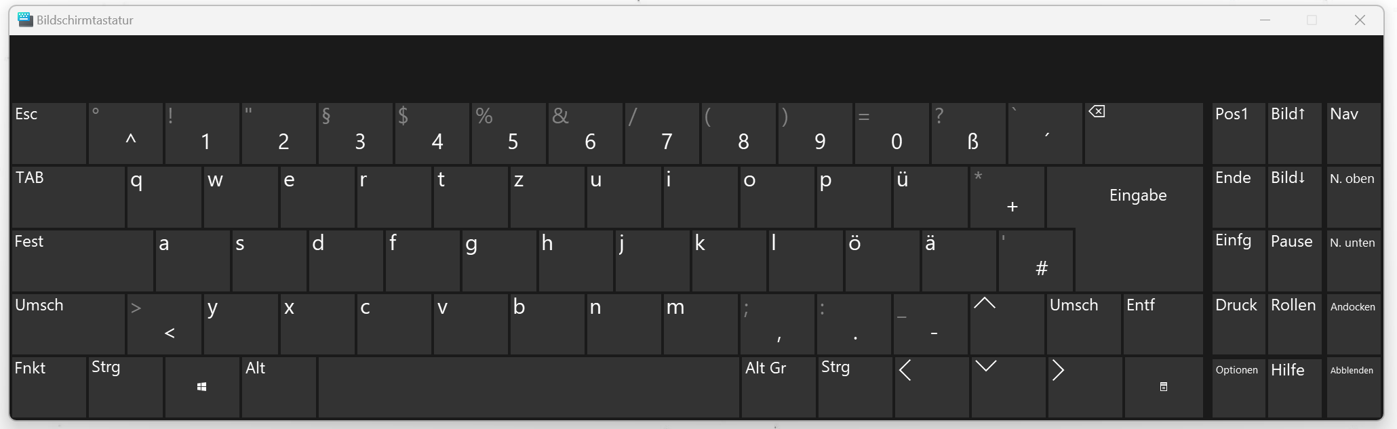Screen dimensions: 1397x429
Task: Click the keyboard icon in the title bar
Action: click(x=25, y=20)
